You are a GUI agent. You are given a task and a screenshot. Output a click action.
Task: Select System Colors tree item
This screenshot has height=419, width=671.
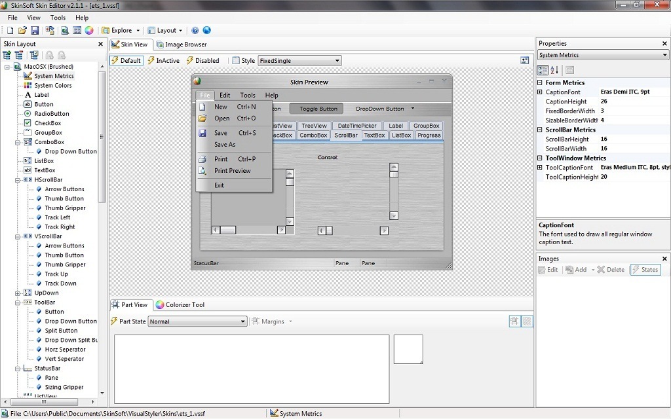[x=53, y=86]
